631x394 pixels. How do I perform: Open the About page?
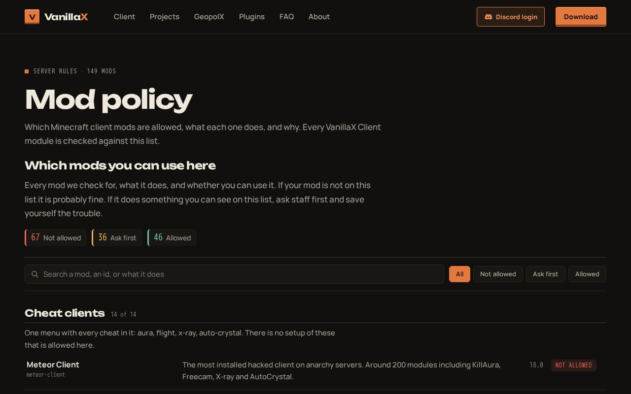[319, 17]
